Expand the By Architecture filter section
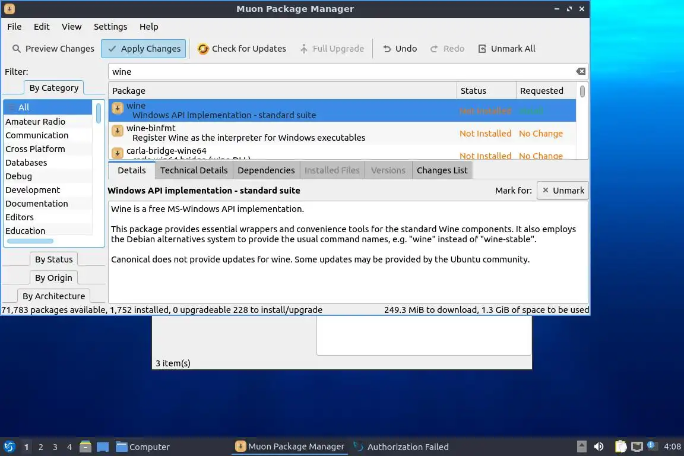684x456 pixels. (x=53, y=296)
